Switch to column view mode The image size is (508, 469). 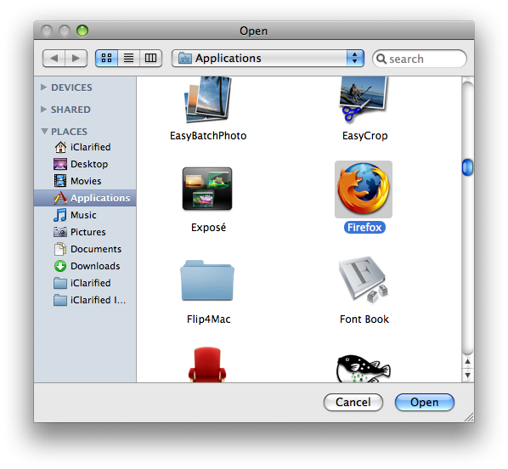point(150,59)
